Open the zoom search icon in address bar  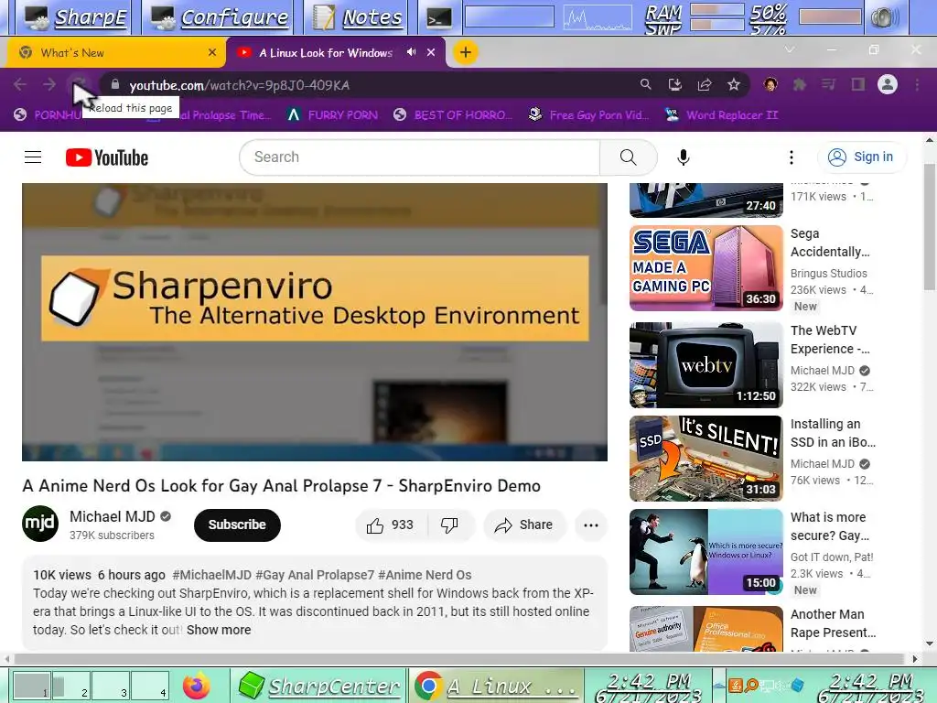[645, 85]
